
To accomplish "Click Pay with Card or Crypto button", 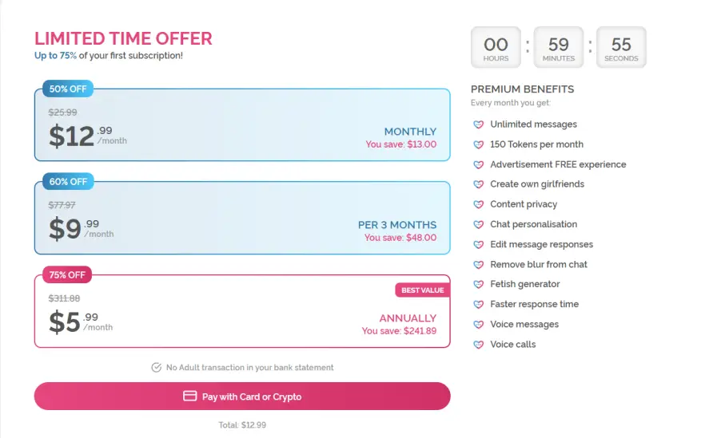I will (x=242, y=397).
